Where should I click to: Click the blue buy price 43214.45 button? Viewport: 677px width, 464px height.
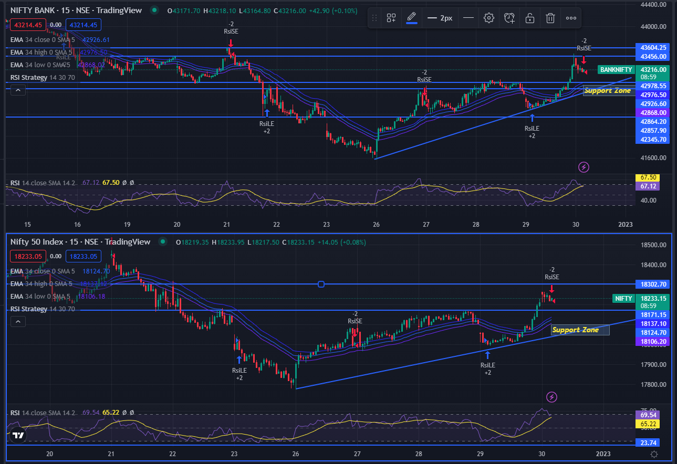tap(84, 24)
